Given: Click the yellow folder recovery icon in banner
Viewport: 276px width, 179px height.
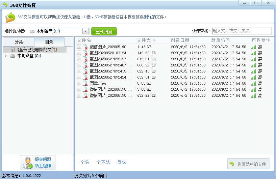Looking at the screenshot, I should tap(10, 17).
